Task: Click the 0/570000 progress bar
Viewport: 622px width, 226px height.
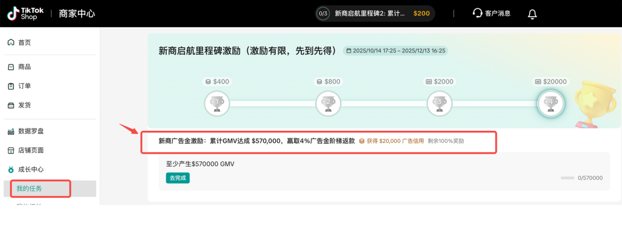Action: pyautogui.click(x=567, y=178)
